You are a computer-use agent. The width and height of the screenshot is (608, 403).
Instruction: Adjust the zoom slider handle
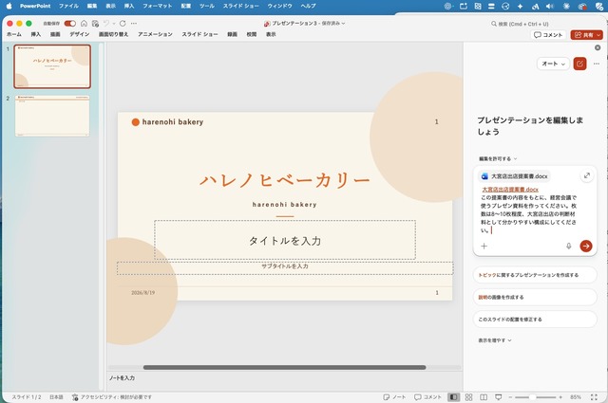(x=532, y=397)
